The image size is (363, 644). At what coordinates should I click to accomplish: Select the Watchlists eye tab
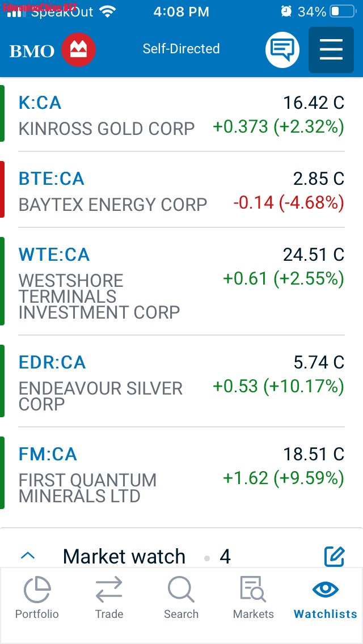[x=325, y=598]
